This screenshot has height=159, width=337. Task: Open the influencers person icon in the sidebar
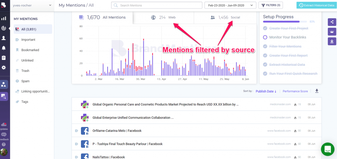point(4,38)
